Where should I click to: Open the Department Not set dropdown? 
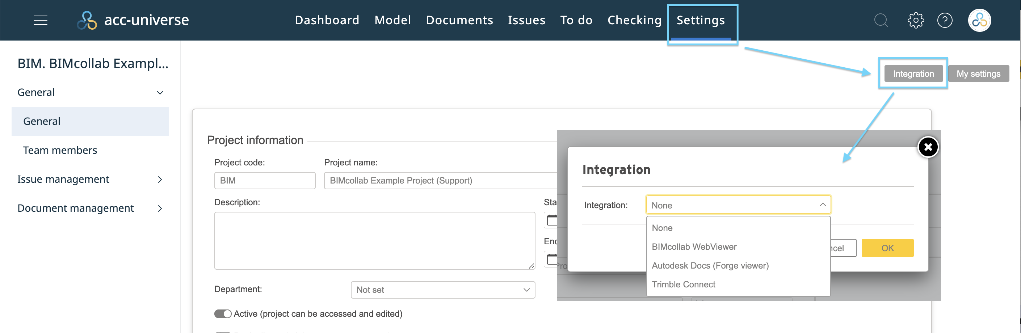(443, 290)
